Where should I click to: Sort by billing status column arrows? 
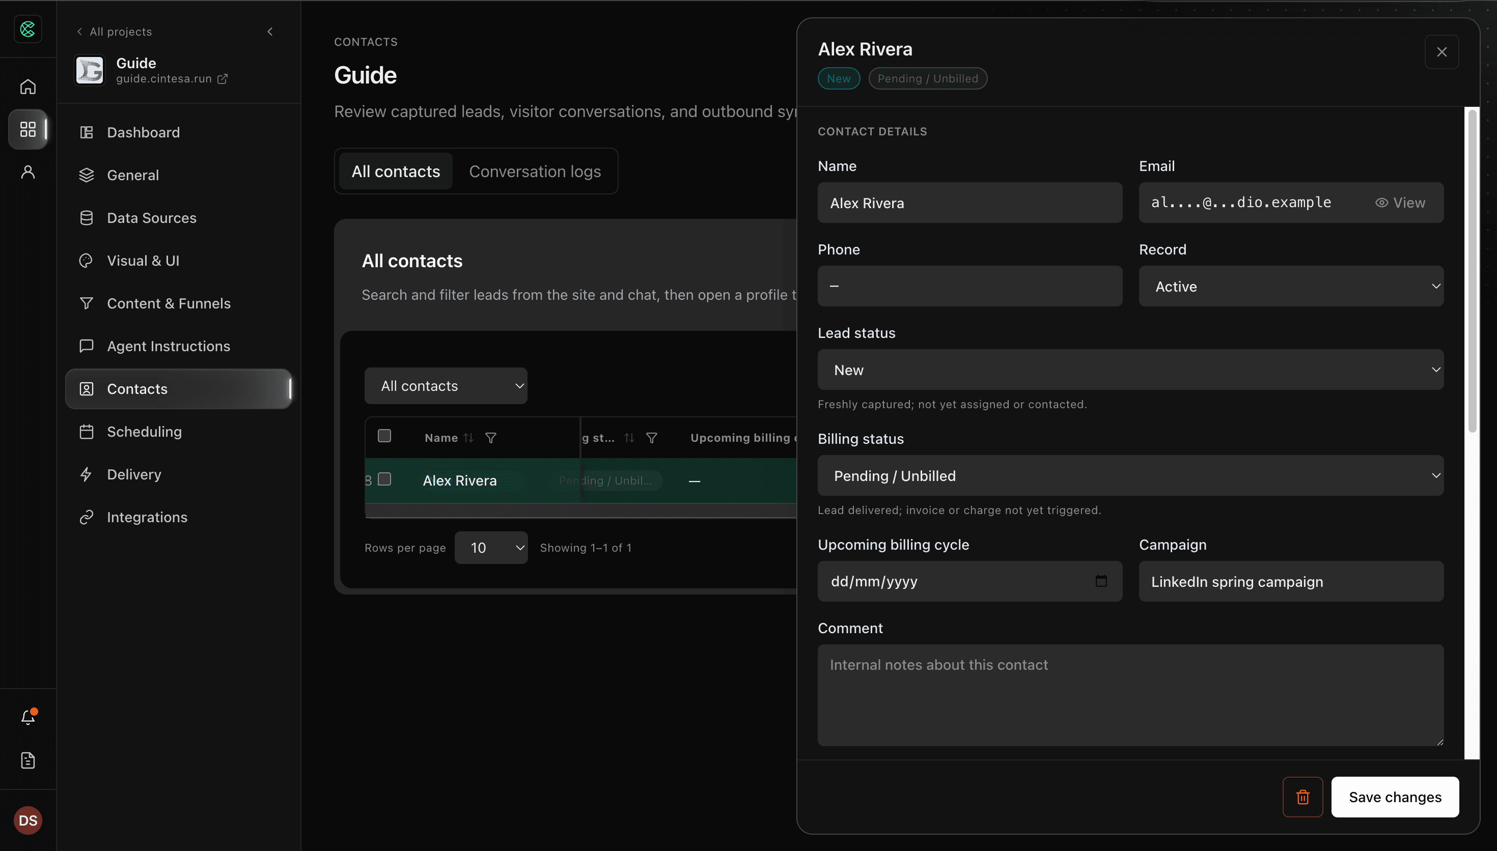629,438
